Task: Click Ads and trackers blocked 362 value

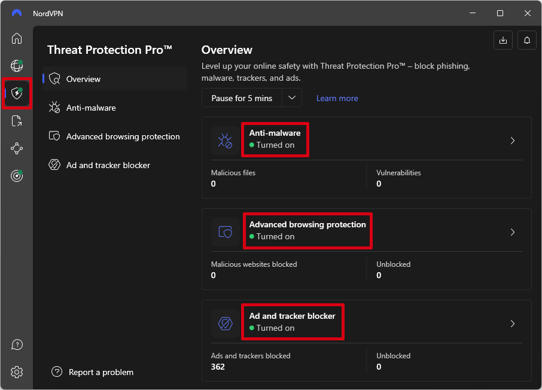Action: 218,367
